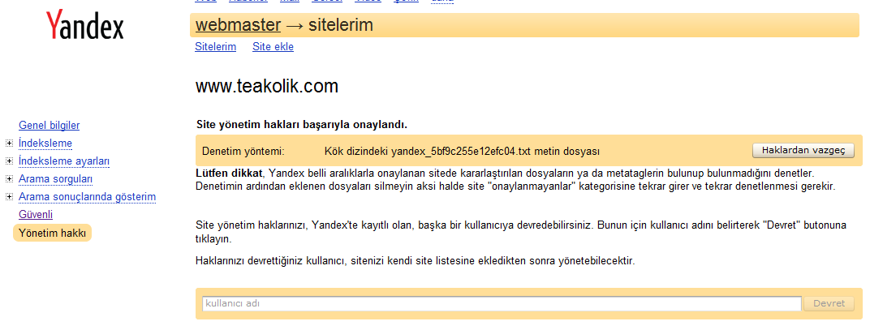Open the İndeksleme ayarları sidebar link
The height and width of the screenshot is (330, 870).
pyautogui.click(x=64, y=161)
